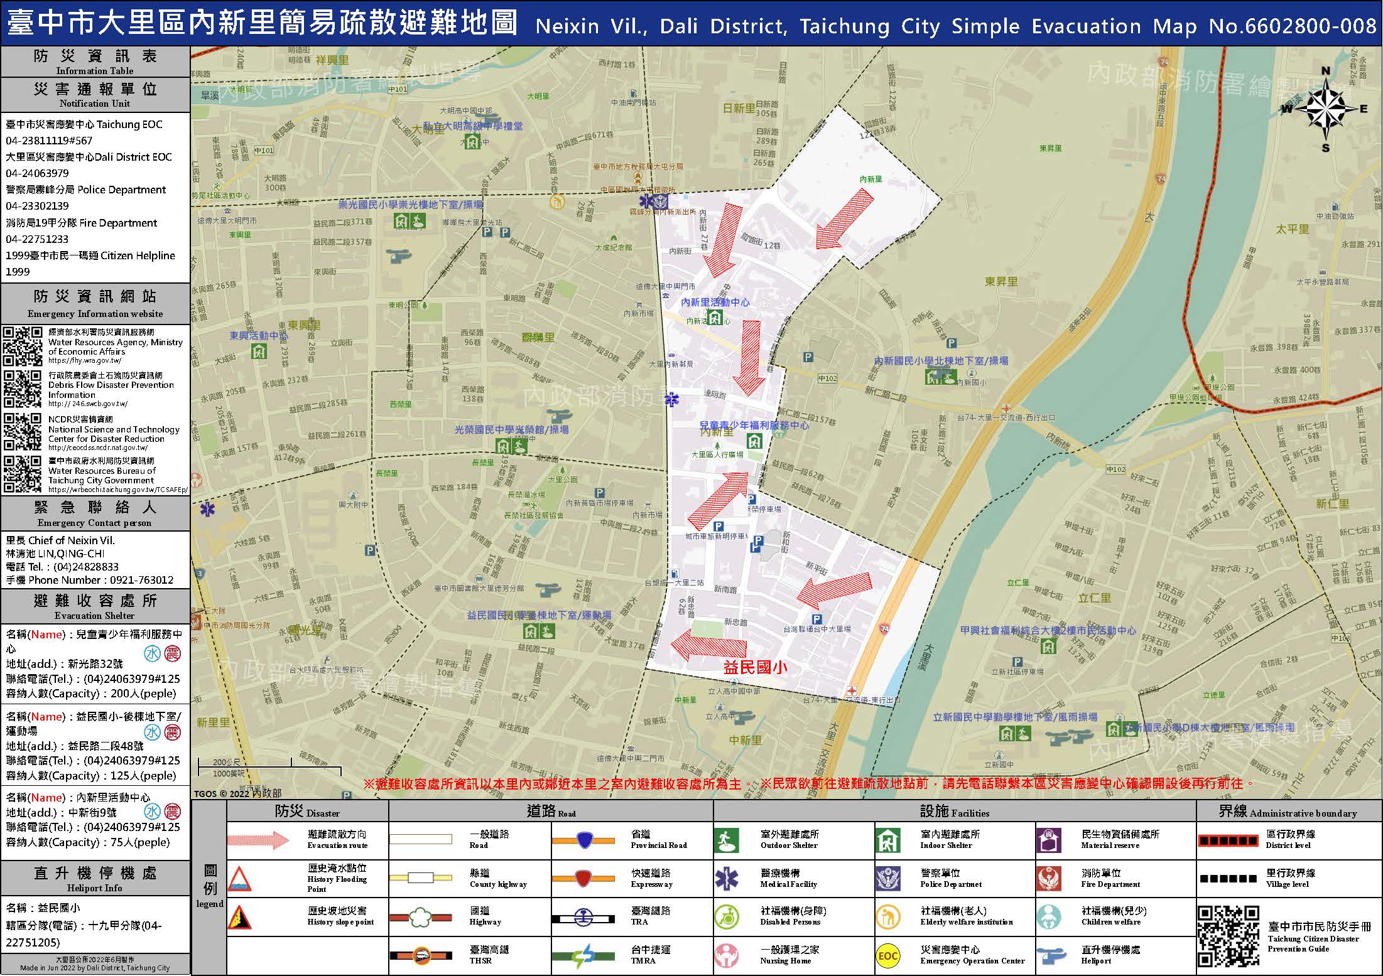
Task: Click parking icon at 台灣聯通台中大里場
Action: point(816,619)
